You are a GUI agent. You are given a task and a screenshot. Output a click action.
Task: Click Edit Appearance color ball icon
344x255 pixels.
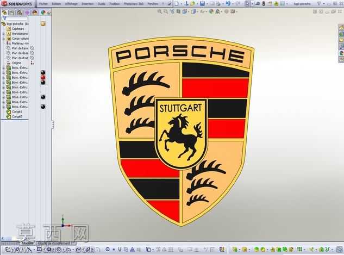click(x=211, y=11)
